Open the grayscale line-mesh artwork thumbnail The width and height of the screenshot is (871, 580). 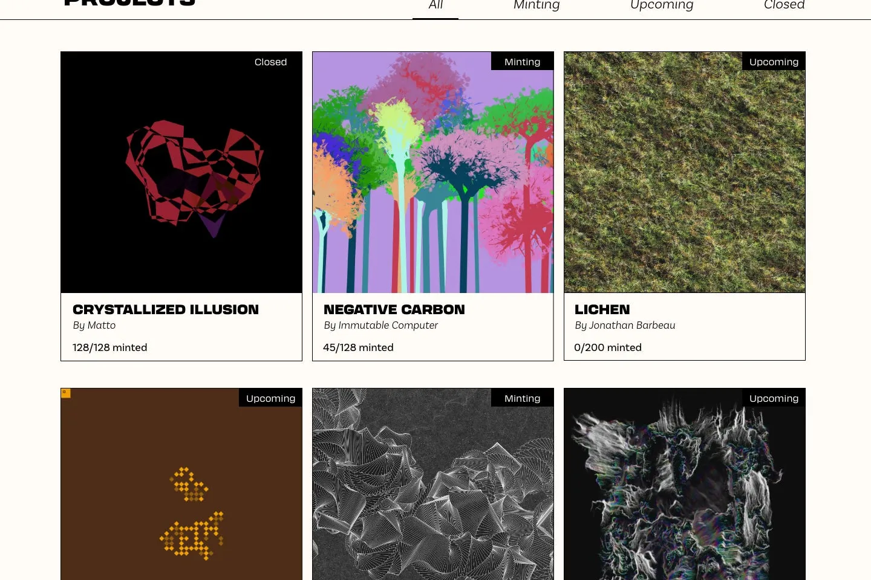(x=433, y=484)
